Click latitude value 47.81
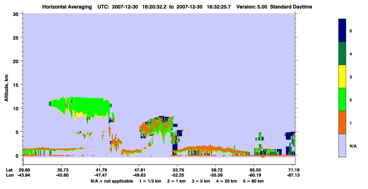This screenshot has width=368, height=189. pos(139,170)
